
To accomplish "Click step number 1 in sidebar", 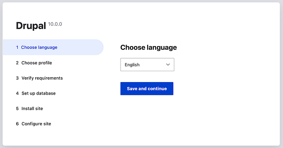I will [17, 47].
